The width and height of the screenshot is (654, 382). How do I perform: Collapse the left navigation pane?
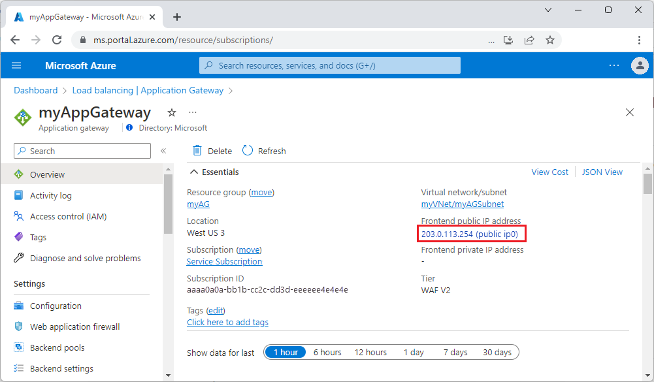[164, 151]
